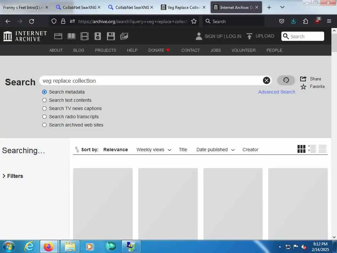The height and width of the screenshot is (253, 337).
Task: Select Search archived web sites option
Action: coord(44,125)
